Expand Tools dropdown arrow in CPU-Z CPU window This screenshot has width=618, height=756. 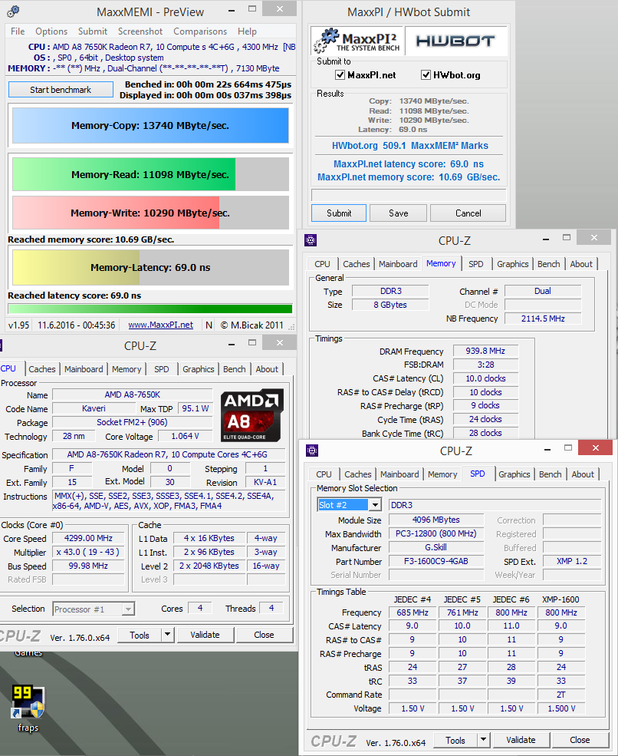[167, 635]
